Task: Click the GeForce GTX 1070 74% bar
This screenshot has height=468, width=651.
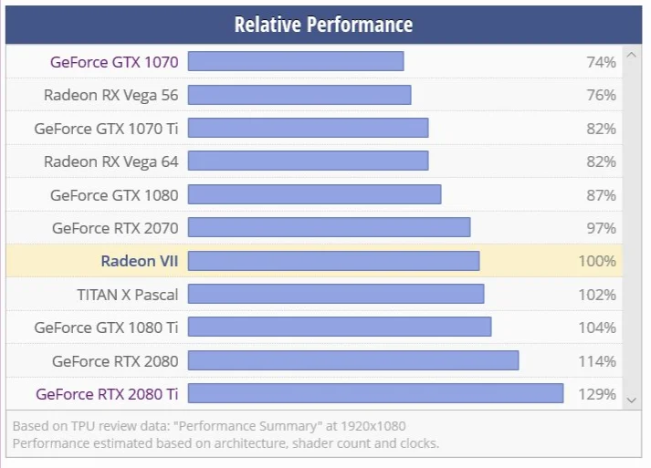Action: click(x=296, y=61)
